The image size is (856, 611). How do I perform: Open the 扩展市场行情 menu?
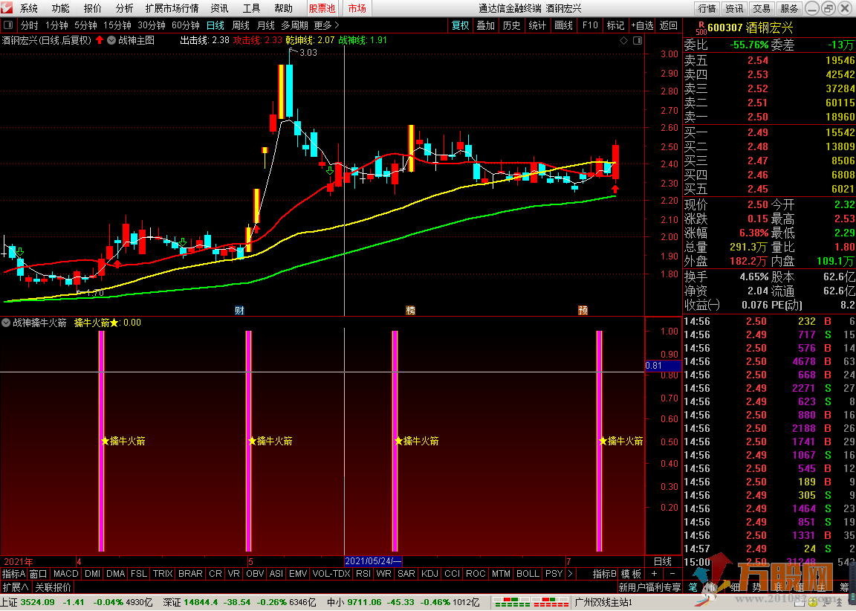pos(172,8)
